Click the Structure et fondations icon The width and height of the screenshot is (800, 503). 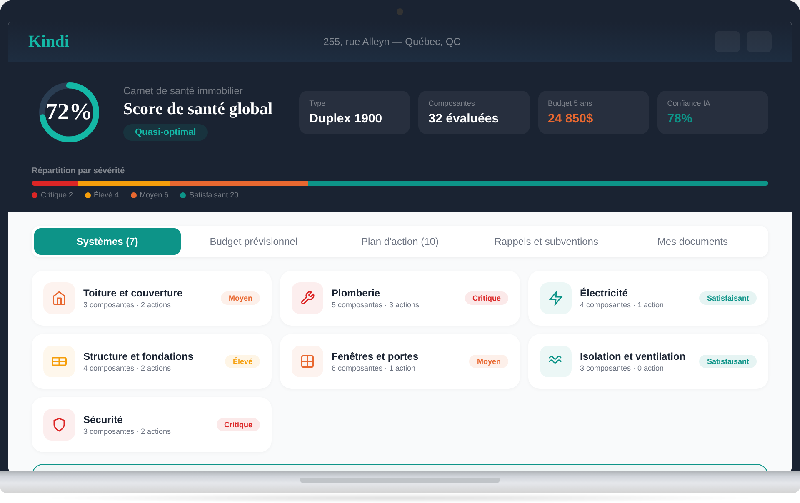59,361
